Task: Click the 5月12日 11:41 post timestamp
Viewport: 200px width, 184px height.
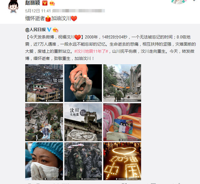Action: 38,11
